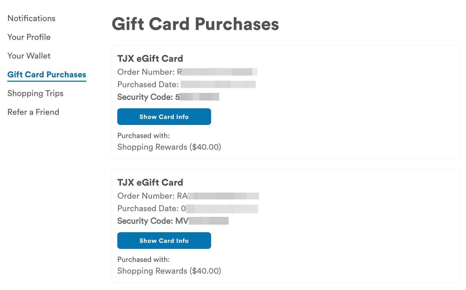
Task: Click first card's Shopping Rewards ($40.00) text
Action: coord(169,147)
